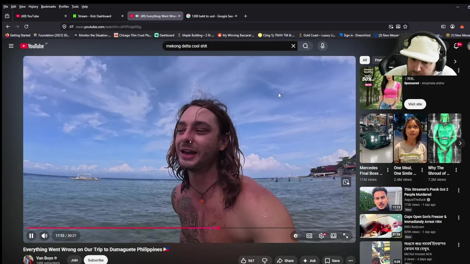Viewport: 470px width, 264px height.
Task: Open the Mercedes Final Boss short
Action: coord(376,138)
